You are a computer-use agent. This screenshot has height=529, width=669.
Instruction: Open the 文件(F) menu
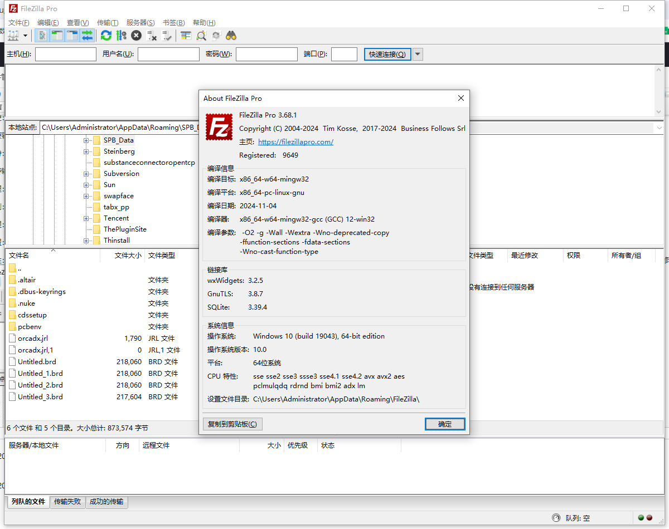click(18, 23)
